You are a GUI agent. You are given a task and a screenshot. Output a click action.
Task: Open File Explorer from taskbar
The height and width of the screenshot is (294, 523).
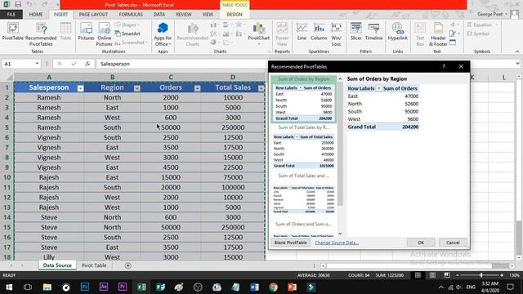tap(47, 287)
